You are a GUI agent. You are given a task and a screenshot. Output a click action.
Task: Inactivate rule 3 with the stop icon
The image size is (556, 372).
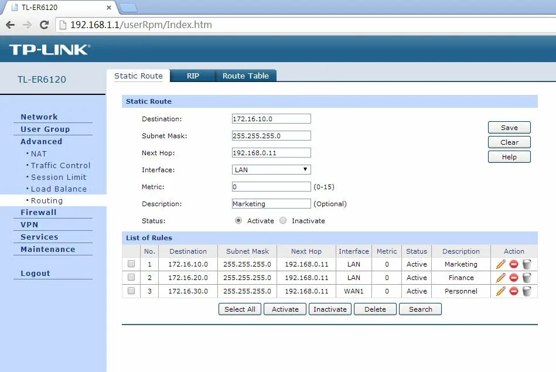click(513, 291)
